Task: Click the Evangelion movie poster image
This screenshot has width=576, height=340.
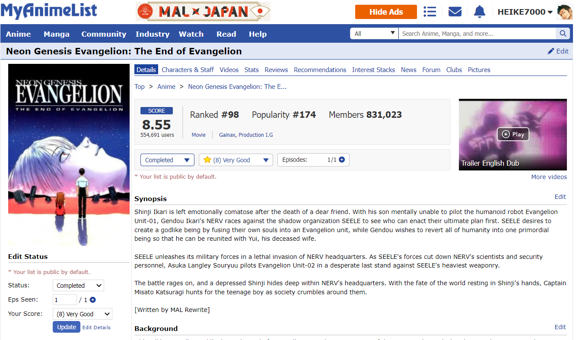Action: [69, 155]
